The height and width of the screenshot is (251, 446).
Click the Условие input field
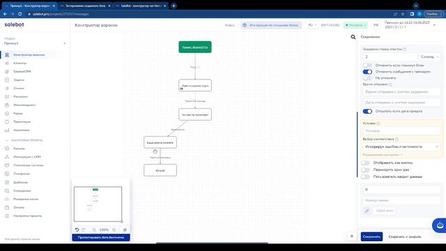401,131
